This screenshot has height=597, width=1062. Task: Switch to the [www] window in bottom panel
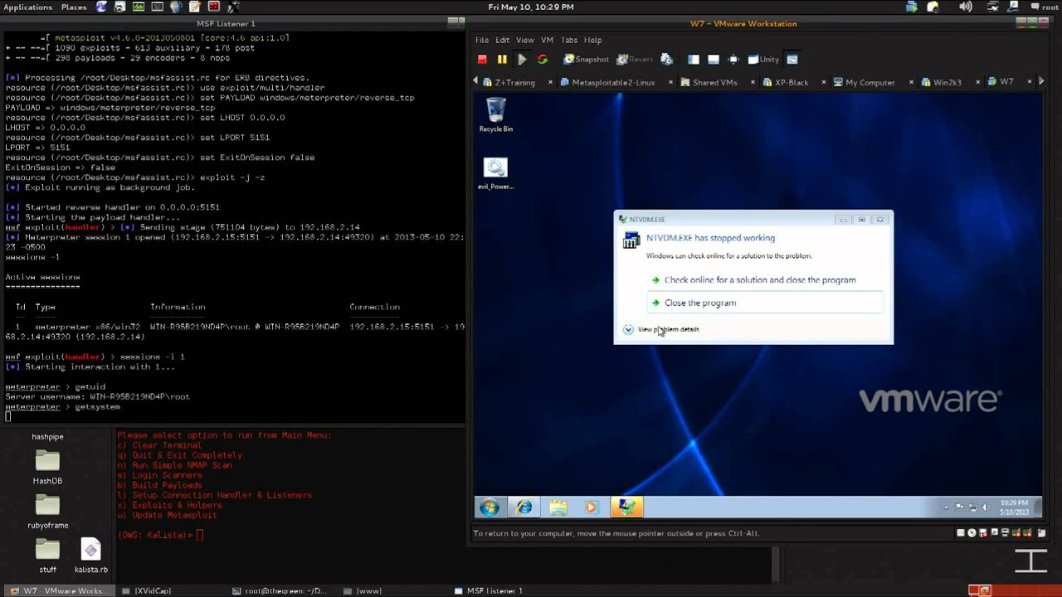click(364, 590)
